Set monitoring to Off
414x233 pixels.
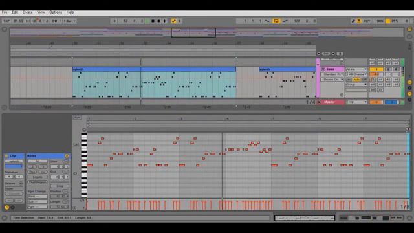364,79
